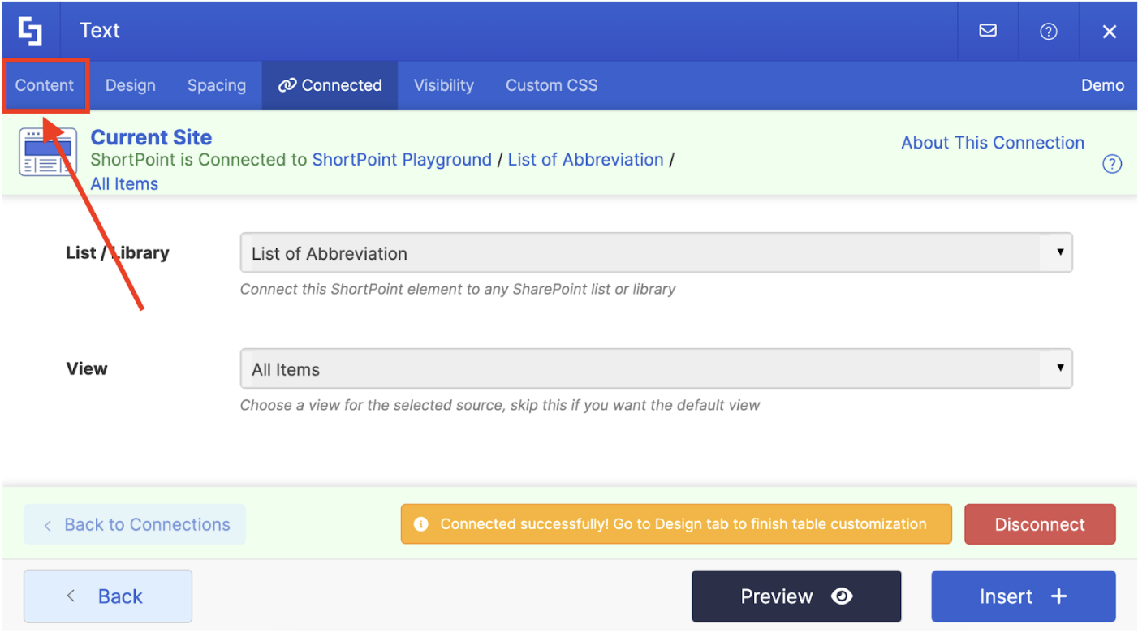Follow the ShortPoint Playground link
The height and width of the screenshot is (633, 1138).
402,160
